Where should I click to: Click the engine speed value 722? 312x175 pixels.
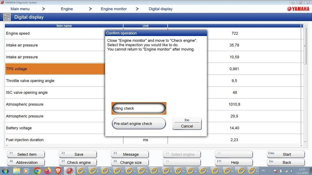pyautogui.click(x=235, y=33)
